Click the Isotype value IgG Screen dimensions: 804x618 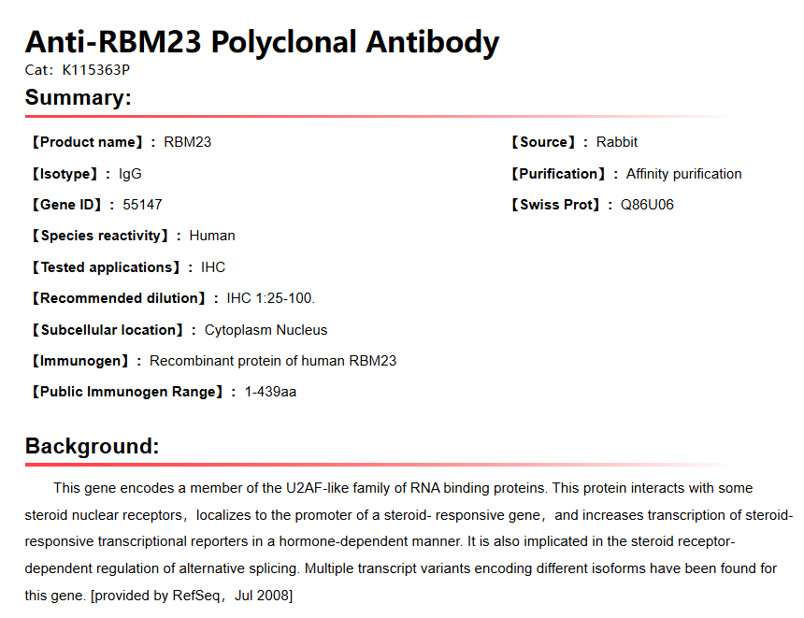(130, 174)
